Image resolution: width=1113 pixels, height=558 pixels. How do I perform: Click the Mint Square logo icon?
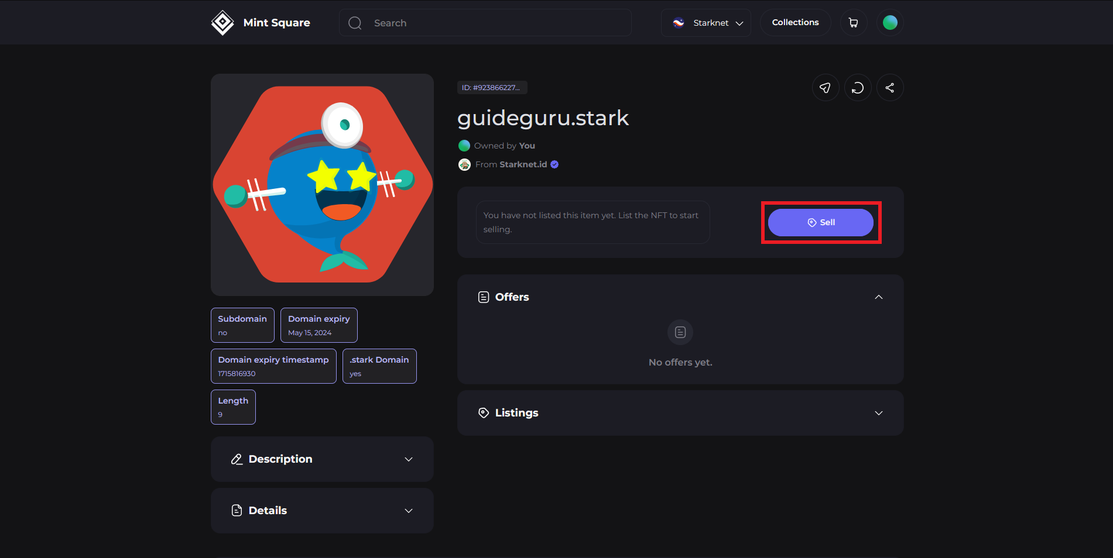pos(222,23)
